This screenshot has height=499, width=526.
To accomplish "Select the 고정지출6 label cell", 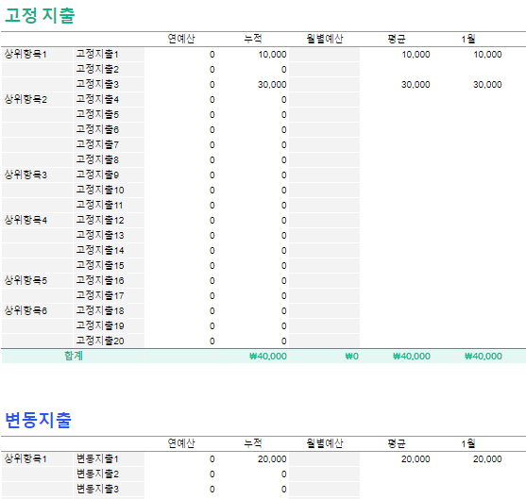I will (109, 129).
